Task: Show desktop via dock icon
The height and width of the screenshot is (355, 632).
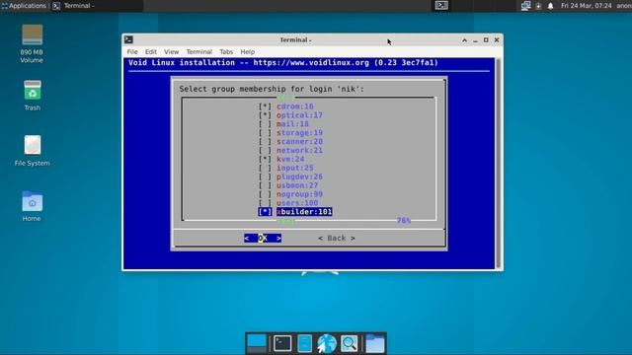Action: point(257,343)
